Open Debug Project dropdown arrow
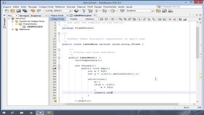 coord(108,11)
